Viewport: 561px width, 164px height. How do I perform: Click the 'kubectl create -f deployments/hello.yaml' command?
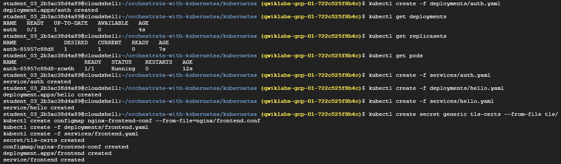436,88
